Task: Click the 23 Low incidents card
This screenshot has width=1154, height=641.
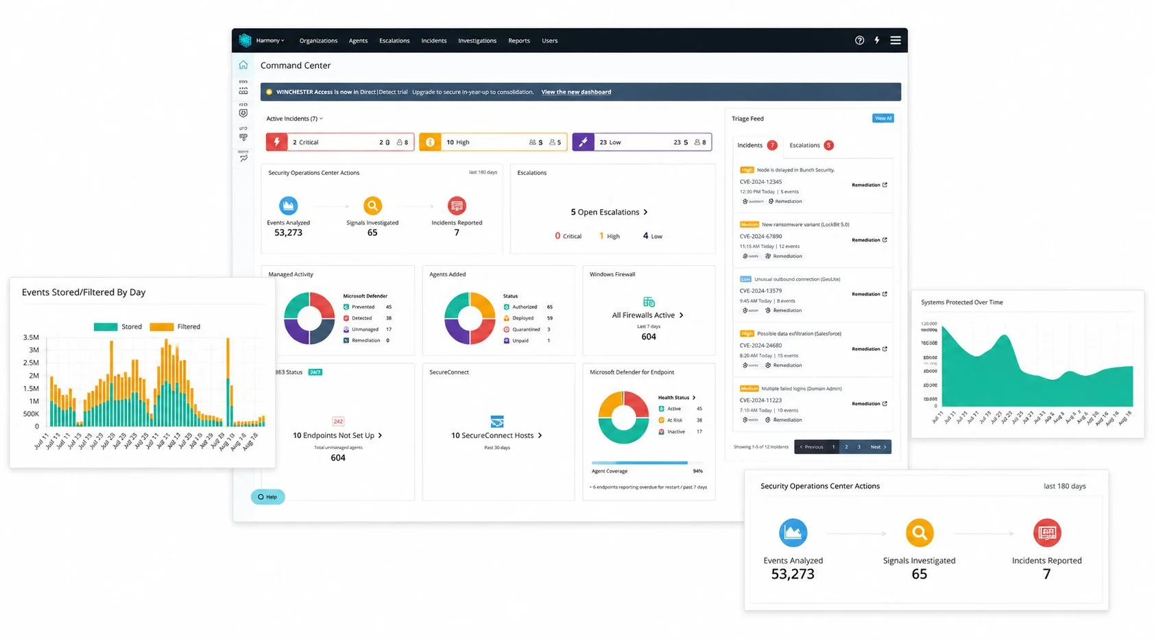Action: (x=642, y=142)
